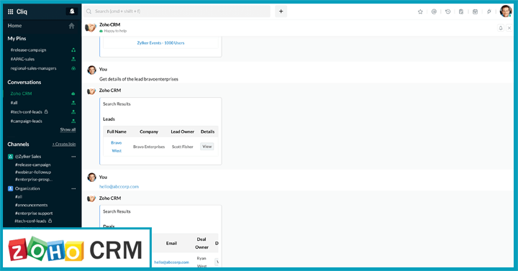Click the Zoho CRM bot avatar in chat header
Screen dimensions: 518x271
pos(91,27)
